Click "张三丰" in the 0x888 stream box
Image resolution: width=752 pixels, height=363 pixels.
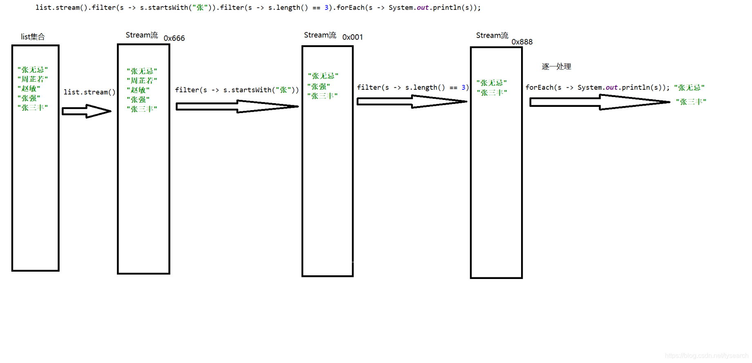(492, 93)
